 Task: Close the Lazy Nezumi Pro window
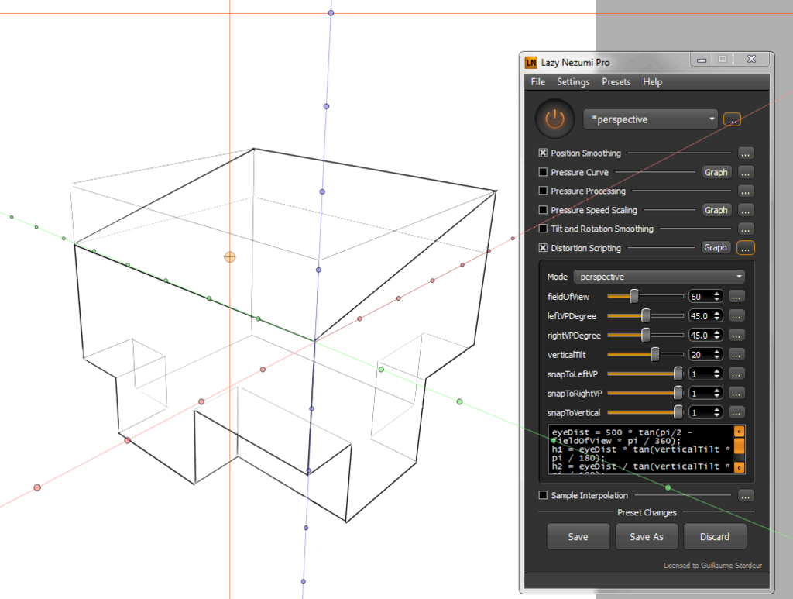[751, 59]
